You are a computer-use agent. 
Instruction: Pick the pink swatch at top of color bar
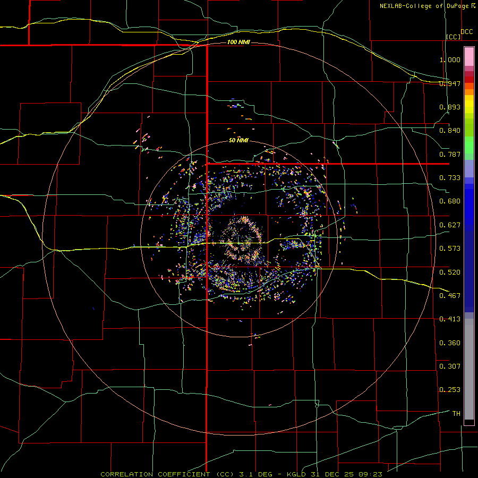point(469,56)
